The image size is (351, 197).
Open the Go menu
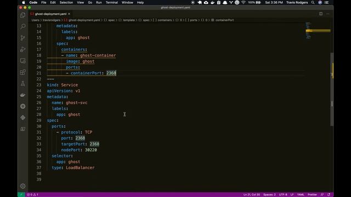(x=90, y=2)
